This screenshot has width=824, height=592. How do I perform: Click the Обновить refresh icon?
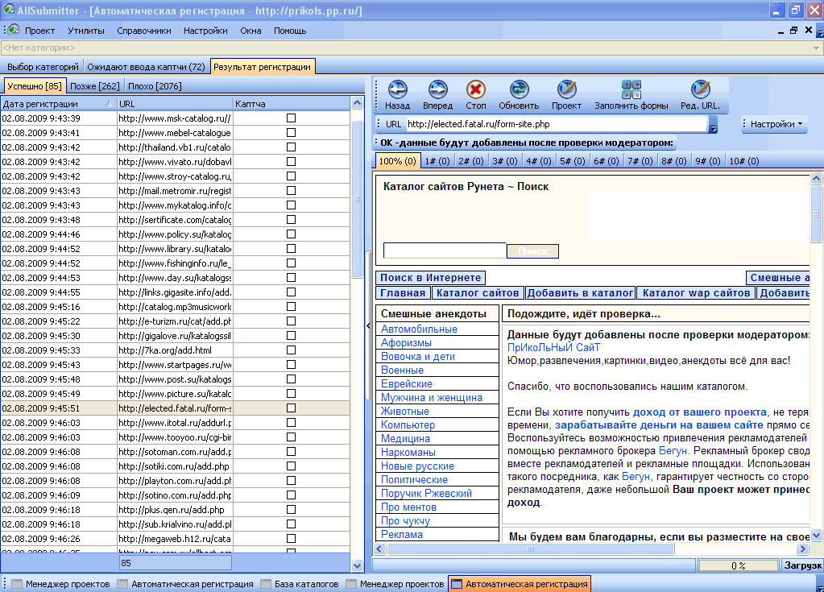pos(519,89)
